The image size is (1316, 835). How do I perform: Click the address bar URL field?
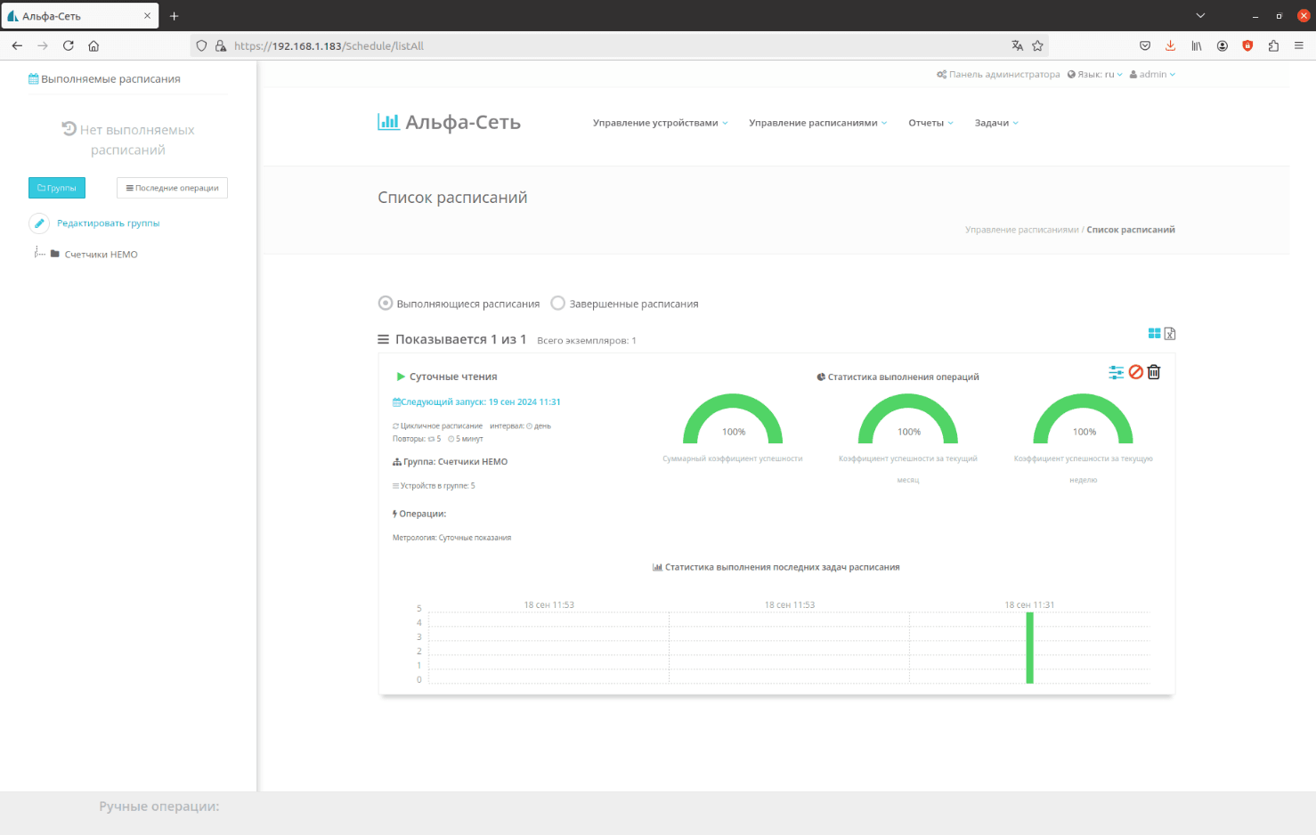point(619,45)
